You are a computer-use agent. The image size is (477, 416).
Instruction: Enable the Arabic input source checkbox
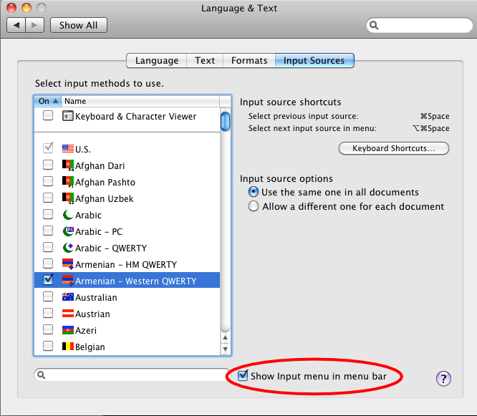tap(48, 215)
